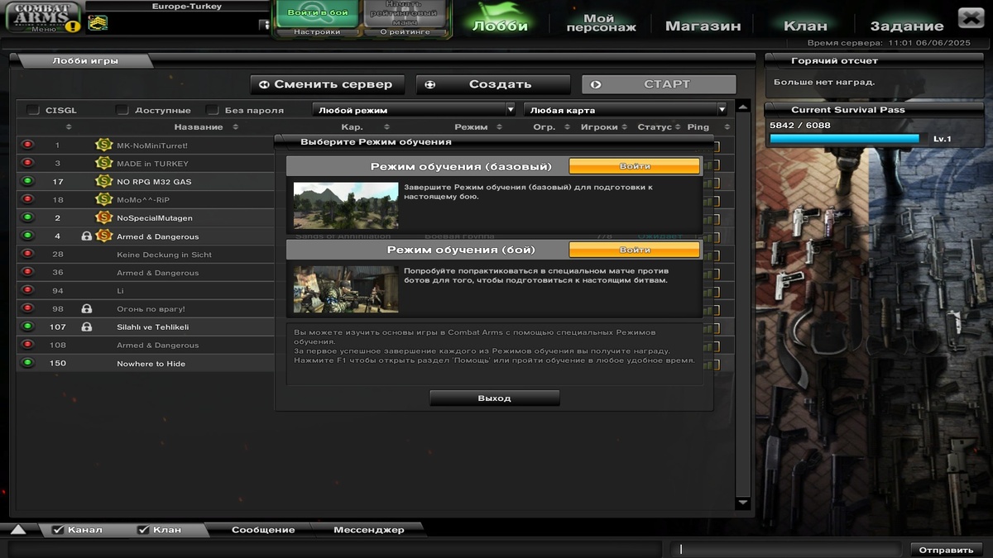The image size is (993, 558).
Task: Click the orange S badge of room 4
Action: click(103, 236)
